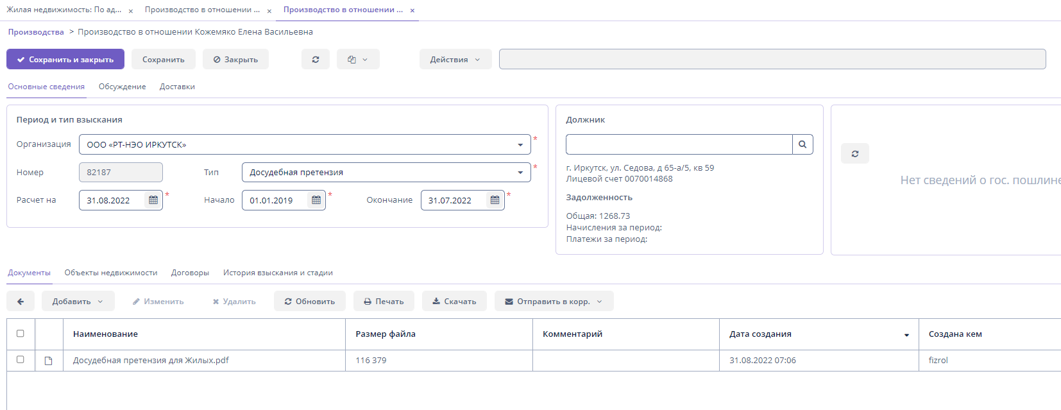Click the Сохранить и закрыть button
Screen dimensions: 1061x410
pyautogui.click(x=65, y=60)
